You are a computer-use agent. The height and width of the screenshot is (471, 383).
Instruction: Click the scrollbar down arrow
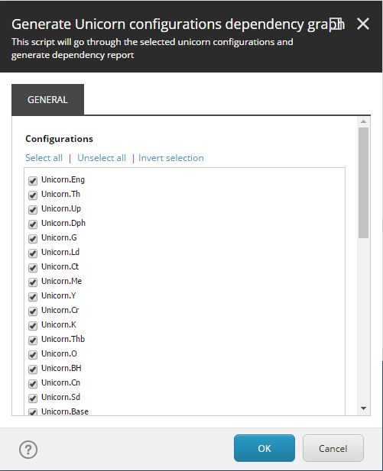coord(363,408)
